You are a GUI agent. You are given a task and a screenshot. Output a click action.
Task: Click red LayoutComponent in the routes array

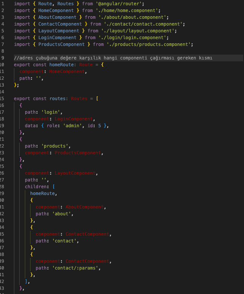[75, 173]
